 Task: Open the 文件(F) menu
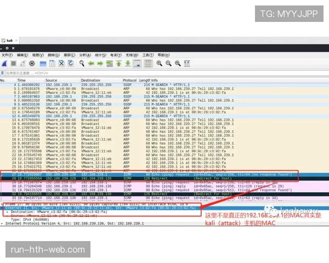[x=7, y=55]
